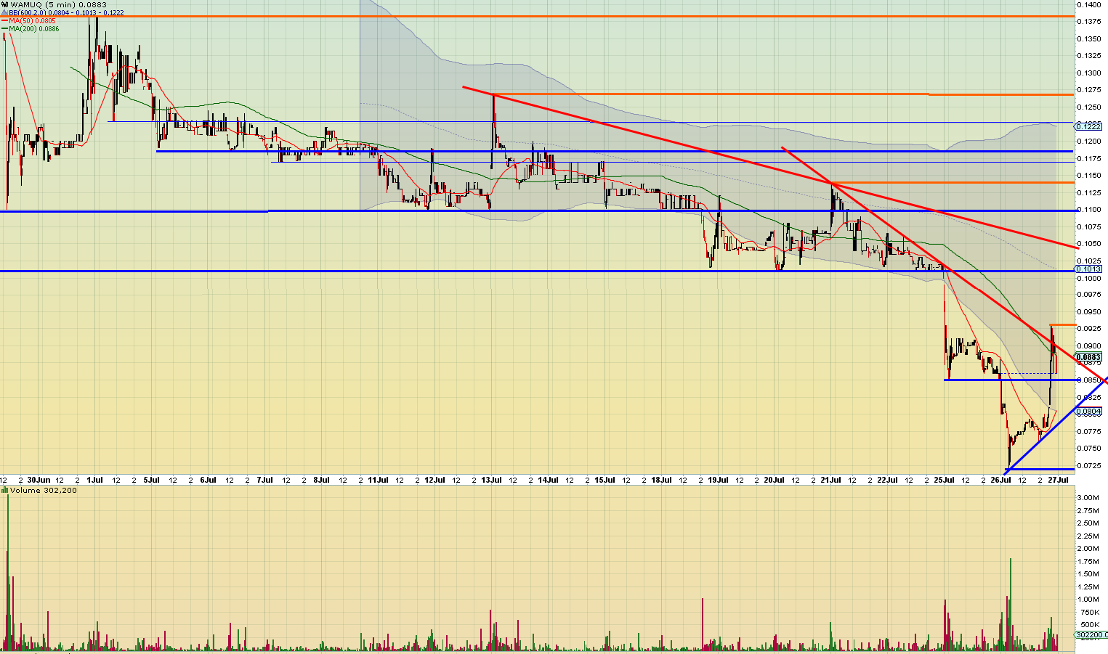Click the 302200 volume tag on volume axis

[1090, 636]
